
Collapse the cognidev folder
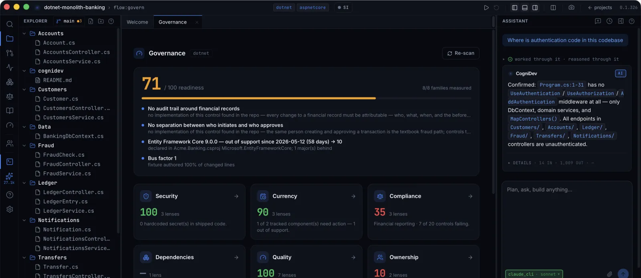[24, 71]
